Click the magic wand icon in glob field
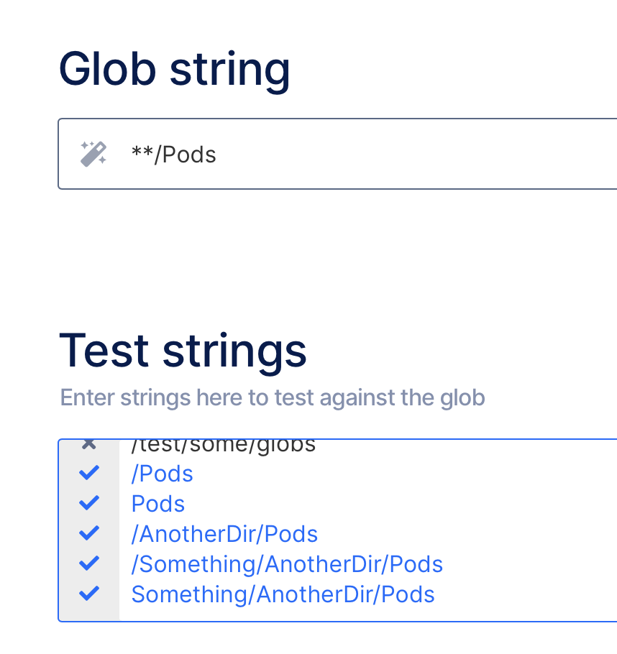This screenshot has width=617, height=654. [93, 154]
